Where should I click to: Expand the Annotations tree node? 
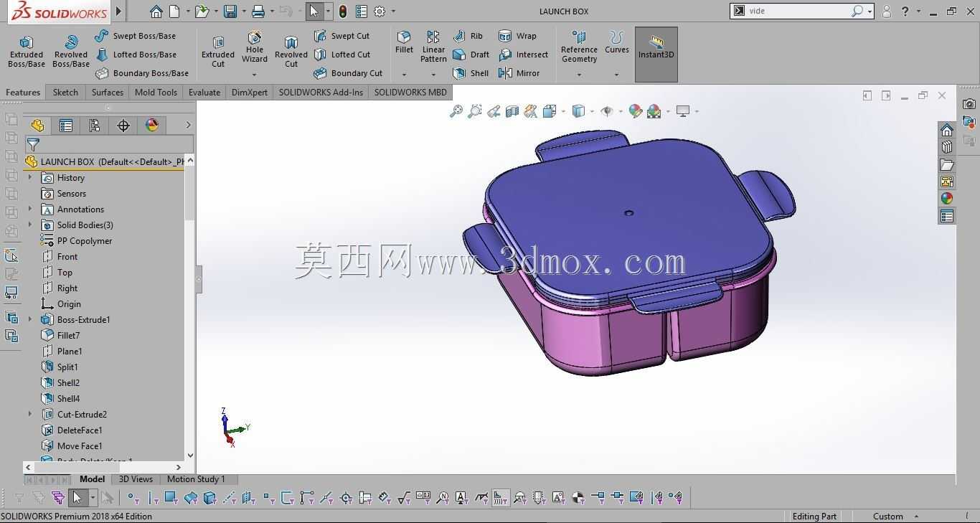coord(30,209)
